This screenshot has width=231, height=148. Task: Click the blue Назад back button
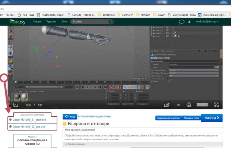coord(70,116)
